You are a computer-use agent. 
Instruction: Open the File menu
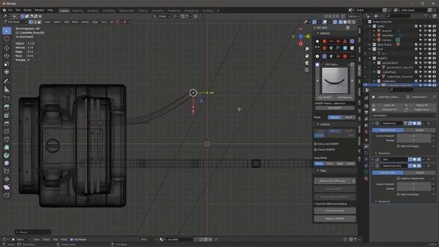coord(10,10)
